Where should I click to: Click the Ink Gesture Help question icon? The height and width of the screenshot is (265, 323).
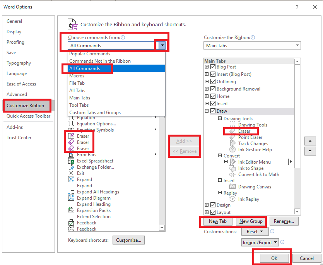232,150
